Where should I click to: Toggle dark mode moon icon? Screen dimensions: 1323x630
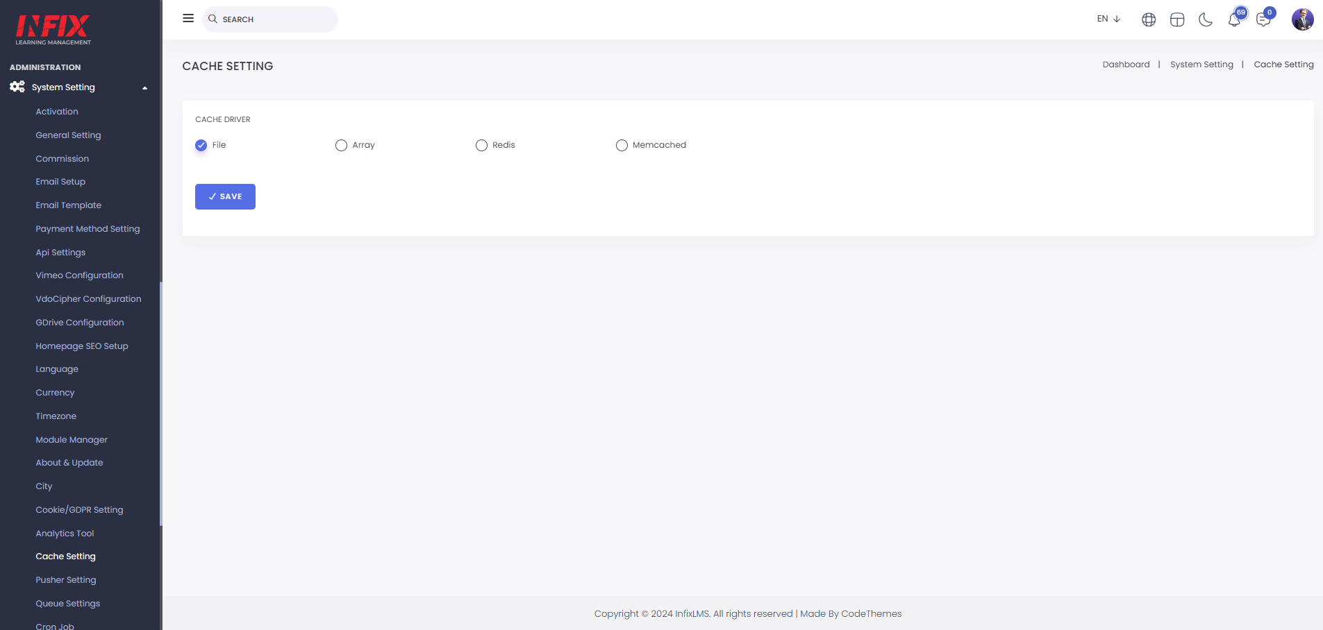pyautogui.click(x=1206, y=19)
